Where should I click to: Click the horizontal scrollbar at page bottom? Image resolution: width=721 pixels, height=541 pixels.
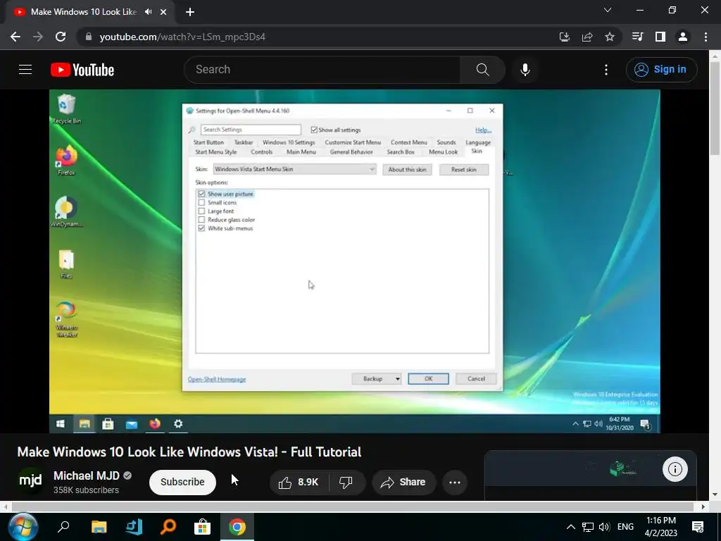pos(353,506)
